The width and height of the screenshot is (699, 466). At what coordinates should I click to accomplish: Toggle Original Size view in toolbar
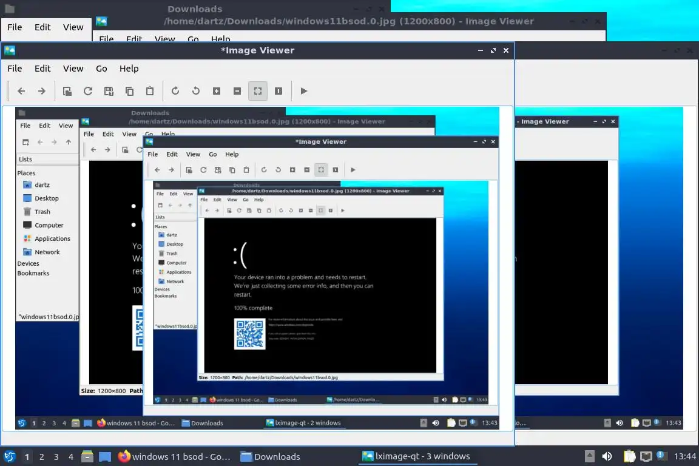(279, 91)
